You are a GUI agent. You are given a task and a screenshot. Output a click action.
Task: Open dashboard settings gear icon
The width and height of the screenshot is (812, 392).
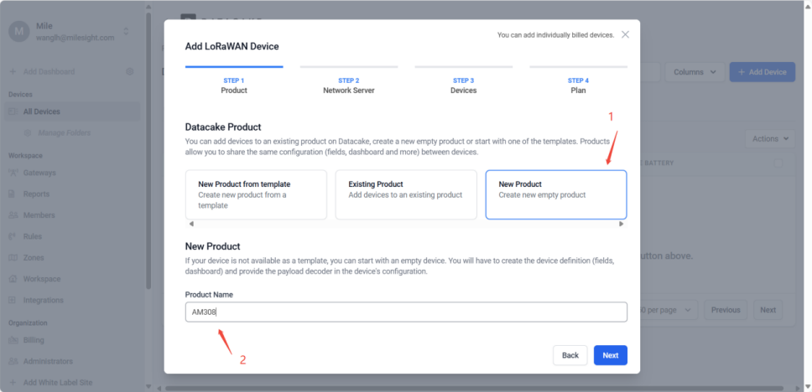130,71
